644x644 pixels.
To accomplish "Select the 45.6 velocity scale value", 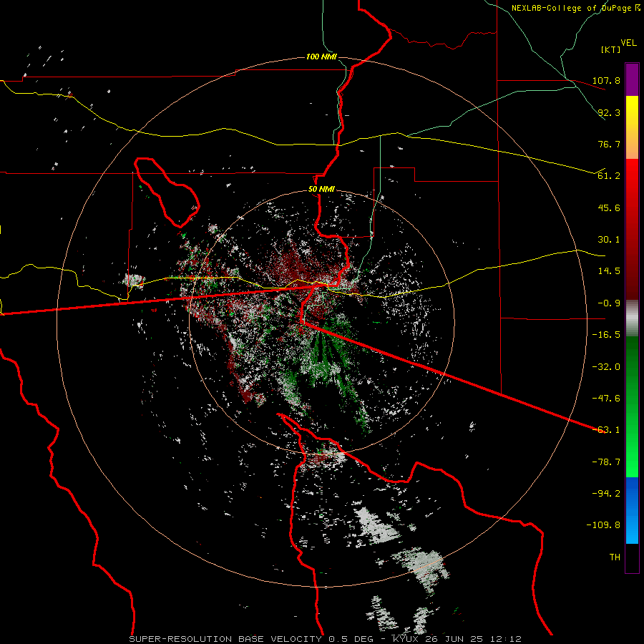I will (x=609, y=208).
